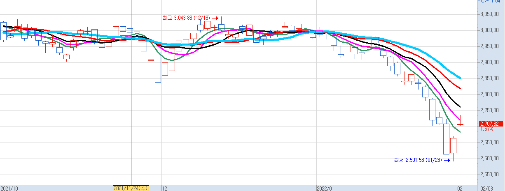This screenshot has height=191, width=505.
Task: Click the 2,900.00 price axis label
Action: click(x=490, y=62)
